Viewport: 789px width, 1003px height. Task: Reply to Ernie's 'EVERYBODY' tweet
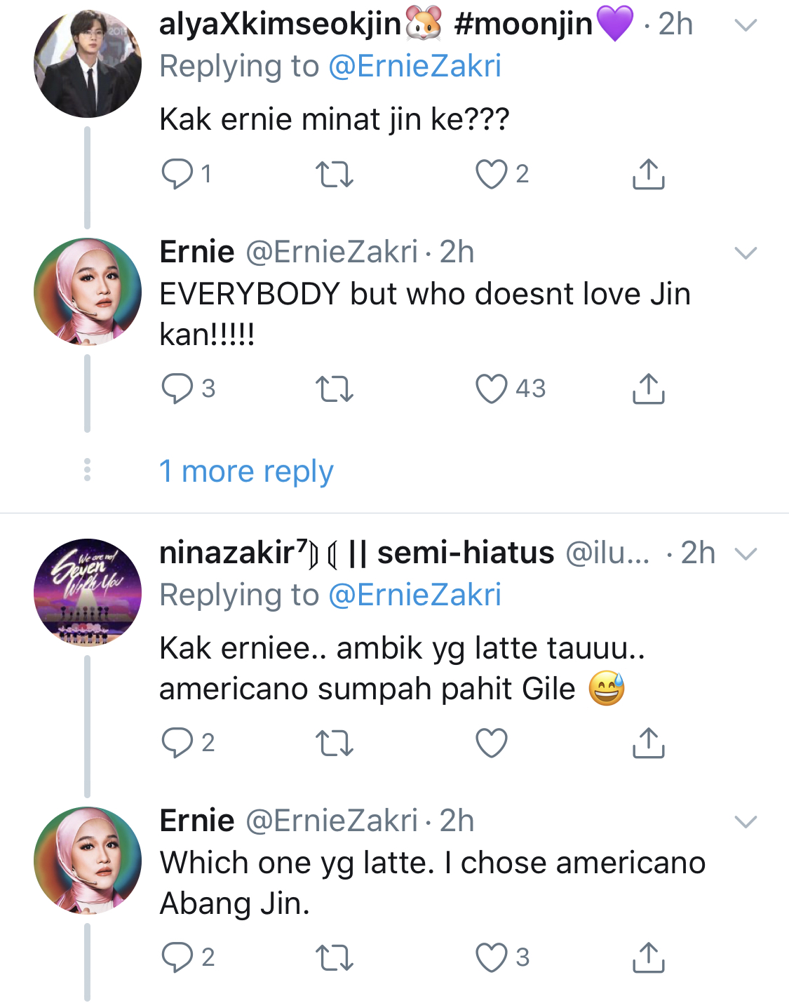[177, 389]
